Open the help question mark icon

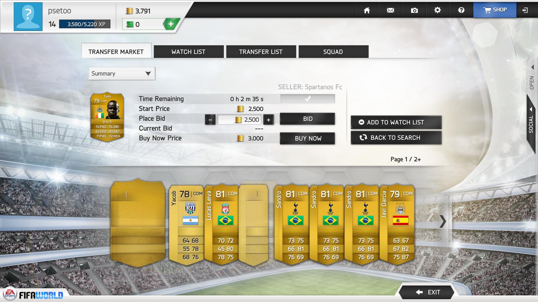pyautogui.click(x=461, y=10)
